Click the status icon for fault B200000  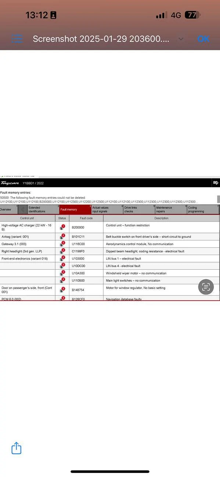(x=62, y=227)
